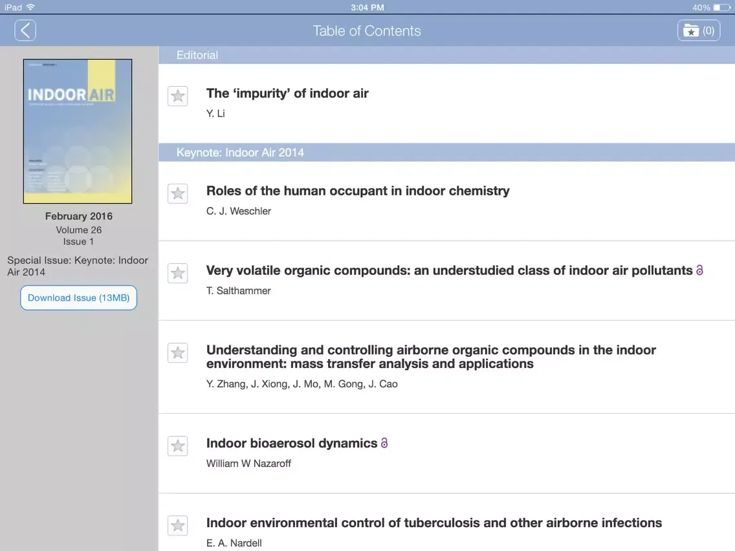Tap the battery icon in status bar
The width and height of the screenshot is (735, 551).
[722, 8]
